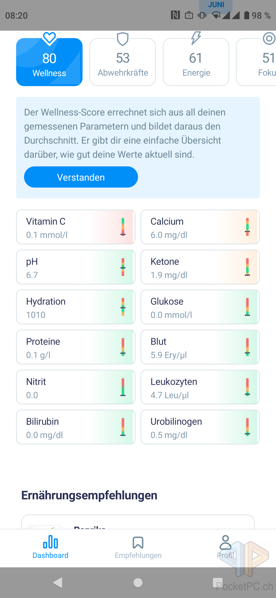
Task: Tap the Energie lightning bolt icon
Action: pyautogui.click(x=196, y=38)
